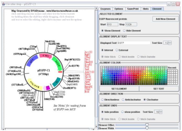Click the AccI(1370) enzyme label
The image size is (182, 131).
point(74,66)
